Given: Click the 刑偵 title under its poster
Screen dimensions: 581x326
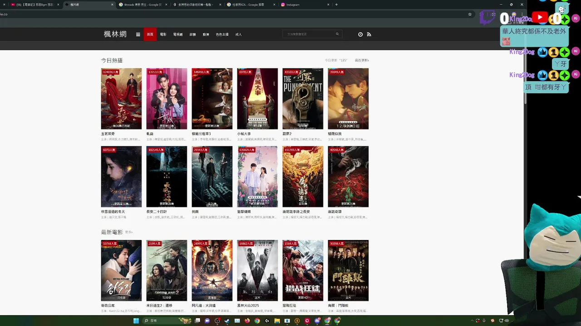Looking at the screenshot, I should [x=195, y=211].
